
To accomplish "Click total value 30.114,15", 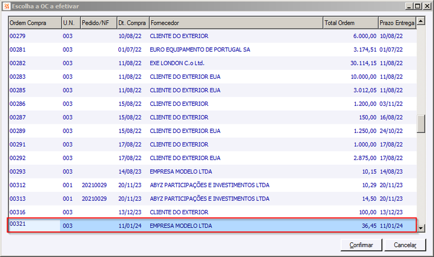I will tap(363, 63).
